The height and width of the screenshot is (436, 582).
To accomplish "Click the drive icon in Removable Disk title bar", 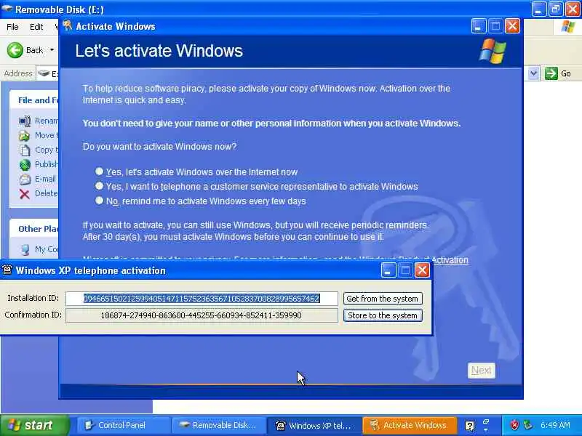I will pos(7,8).
